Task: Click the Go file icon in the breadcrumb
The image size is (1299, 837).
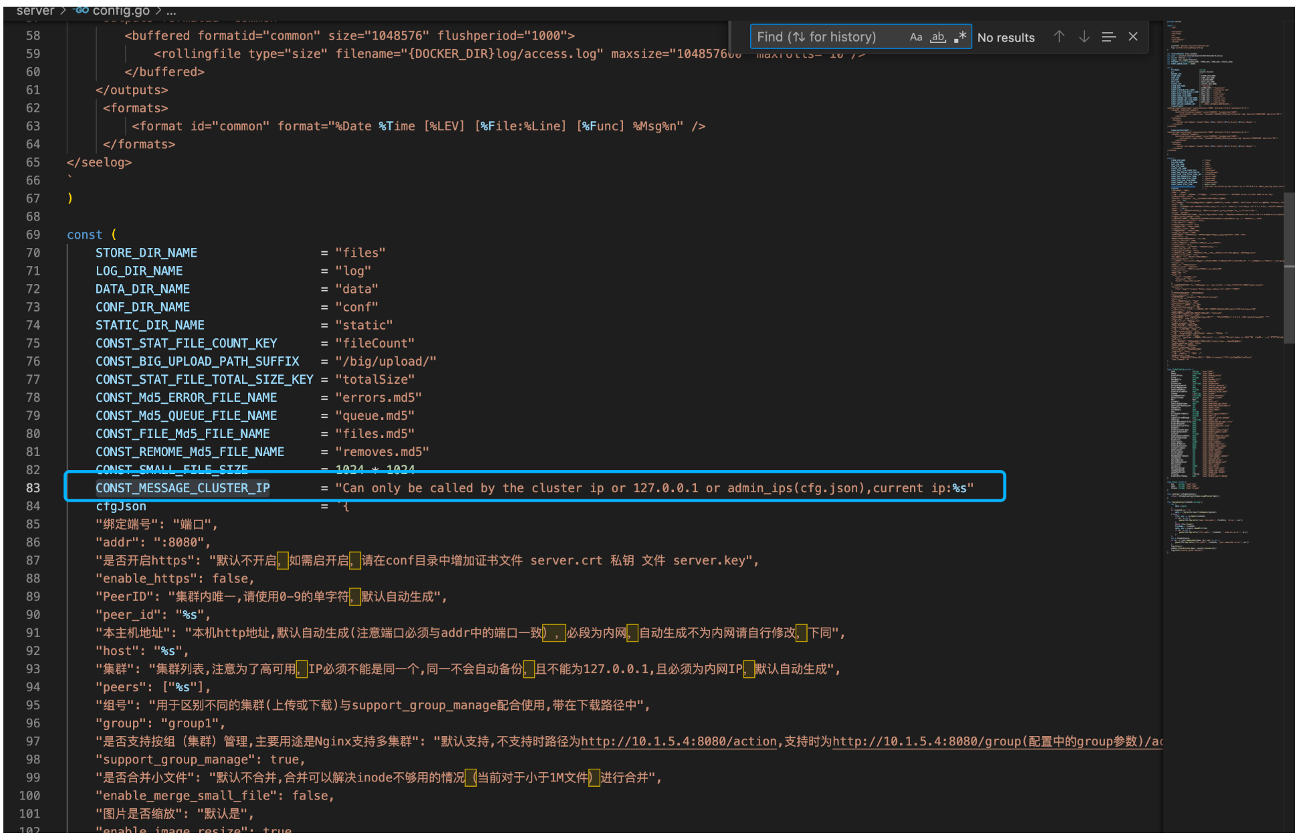Action: [82, 11]
